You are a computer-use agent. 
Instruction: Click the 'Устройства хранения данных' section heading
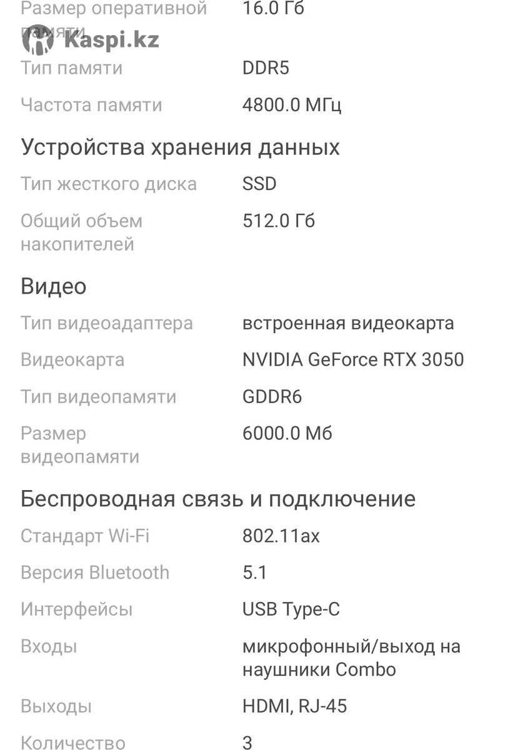(180, 147)
